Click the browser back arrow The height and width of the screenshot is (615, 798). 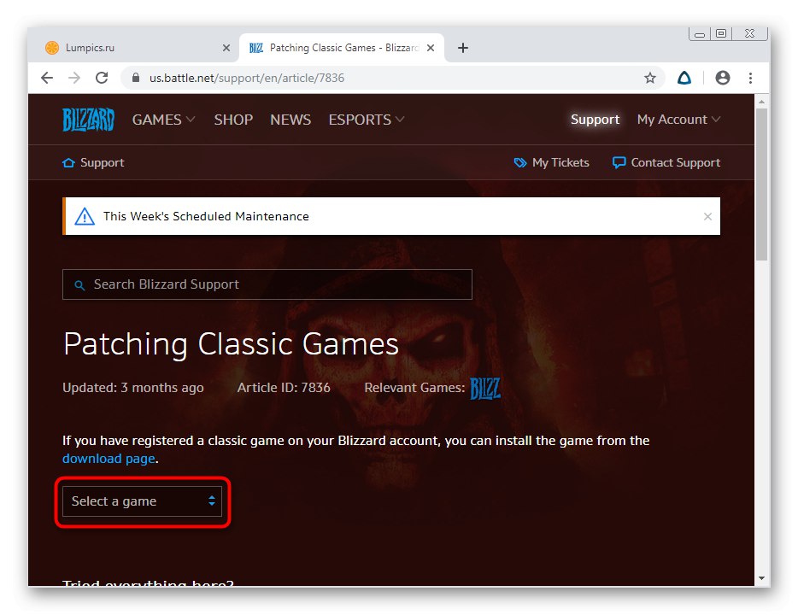pos(47,78)
